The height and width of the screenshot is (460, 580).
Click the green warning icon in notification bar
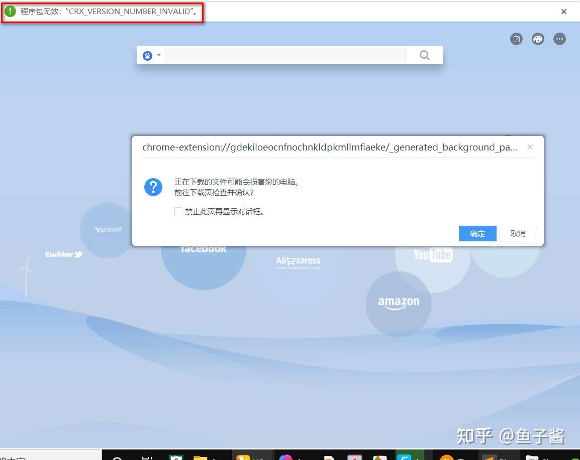tap(11, 11)
